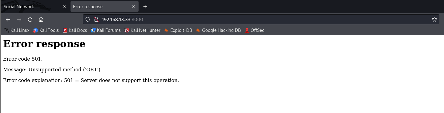444x113 pixels.
Task: Open the Kali Linux bookmark
Action: pos(17,30)
